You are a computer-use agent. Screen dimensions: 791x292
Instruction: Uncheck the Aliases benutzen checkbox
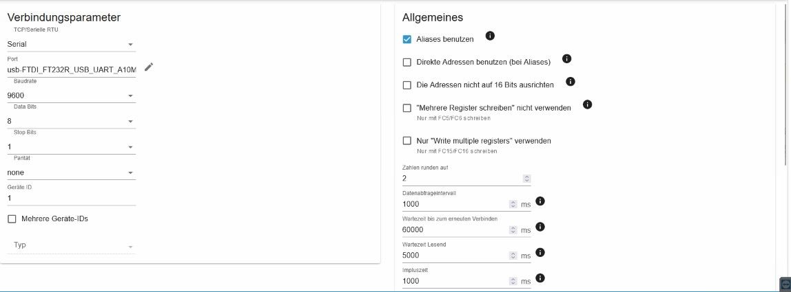(x=407, y=39)
